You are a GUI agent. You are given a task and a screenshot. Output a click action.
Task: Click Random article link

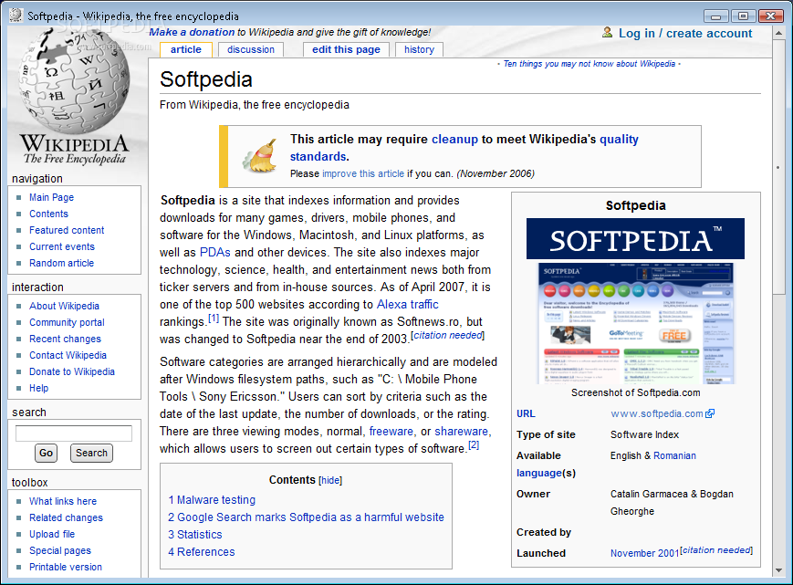(x=62, y=263)
